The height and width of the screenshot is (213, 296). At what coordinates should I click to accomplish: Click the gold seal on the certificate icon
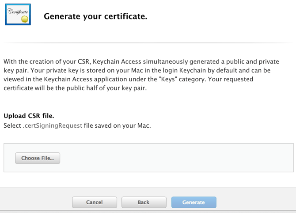tap(25, 19)
